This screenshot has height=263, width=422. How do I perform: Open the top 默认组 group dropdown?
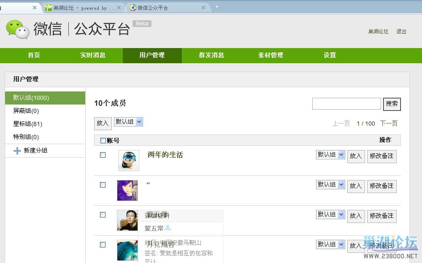click(128, 122)
